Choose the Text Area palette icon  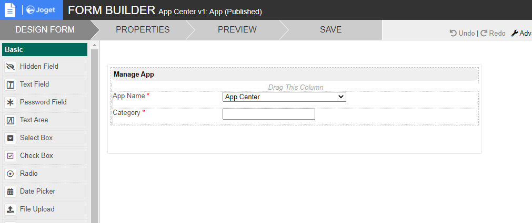(x=10, y=120)
